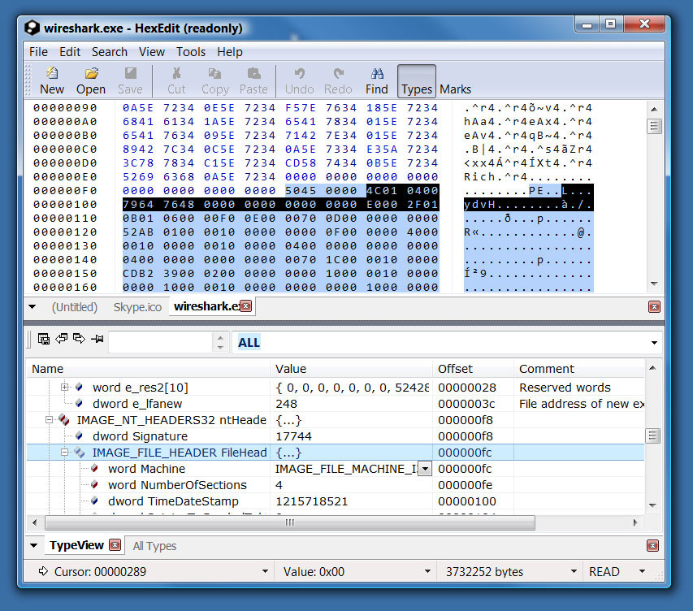Click the Cut toolbar button
This screenshot has height=611, width=693.
tap(176, 81)
